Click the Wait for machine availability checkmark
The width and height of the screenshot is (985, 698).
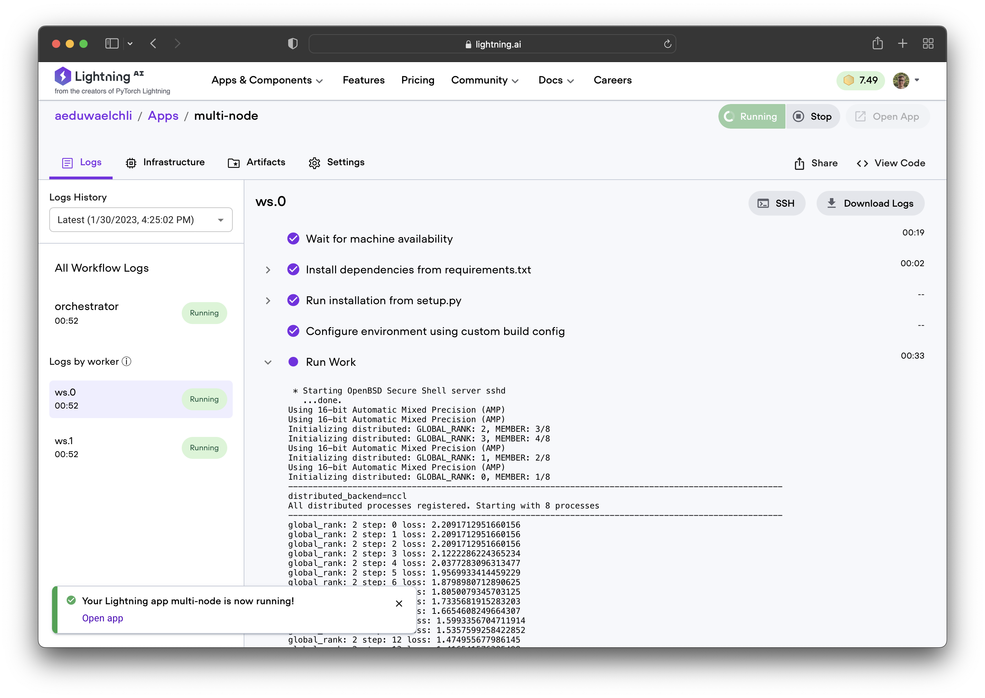[x=293, y=238]
